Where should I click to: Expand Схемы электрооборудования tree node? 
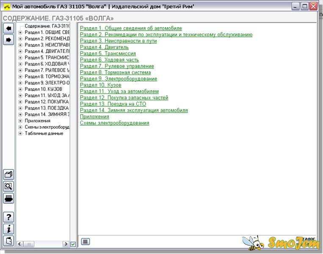20,127
